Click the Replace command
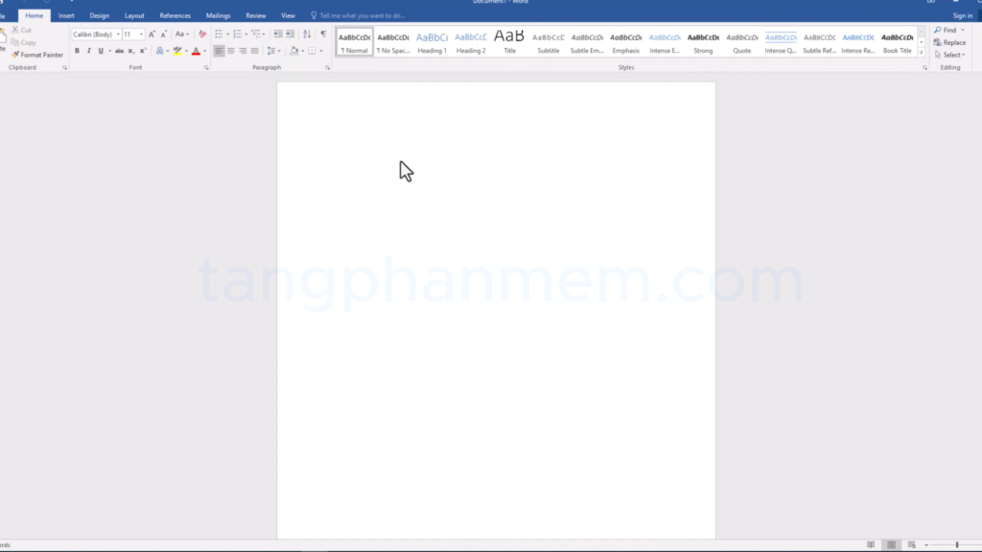This screenshot has height=552, width=982. (x=949, y=42)
